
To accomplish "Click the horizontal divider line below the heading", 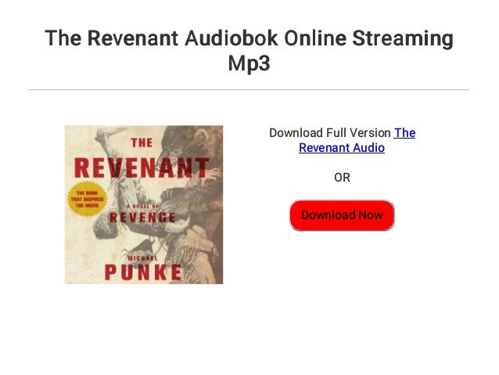I will 249,90.
